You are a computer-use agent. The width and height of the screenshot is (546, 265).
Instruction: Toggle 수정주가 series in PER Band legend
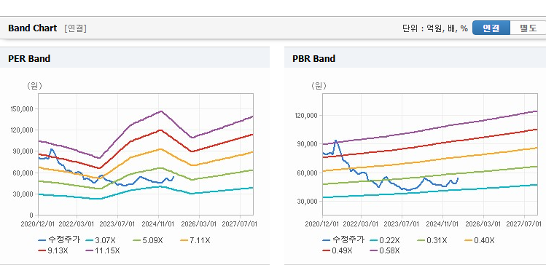click(x=59, y=240)
